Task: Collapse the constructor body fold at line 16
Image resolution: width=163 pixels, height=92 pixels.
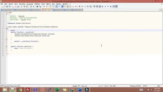Action: 7,39
